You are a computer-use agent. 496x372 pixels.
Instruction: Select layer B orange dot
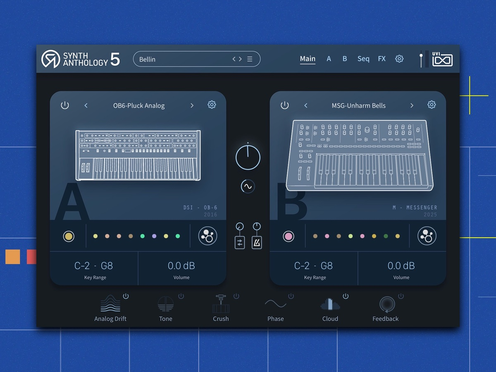pos(374,236)
